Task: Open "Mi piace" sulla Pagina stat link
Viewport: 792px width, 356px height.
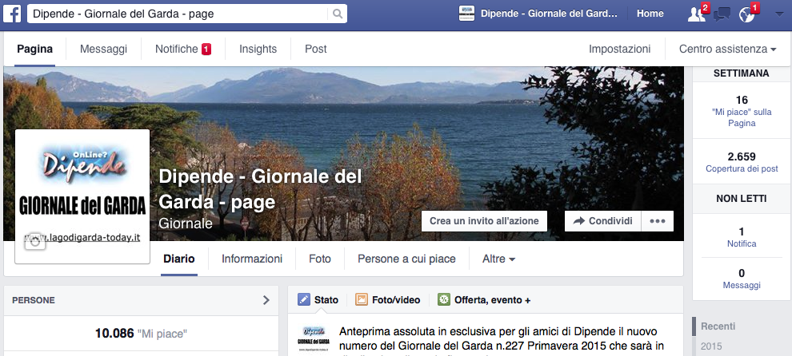Action: 742,117
